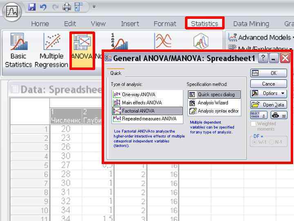The image size is (294, 221).
Task: Select the Statistics ribbon tab
Action: (205, 23)
